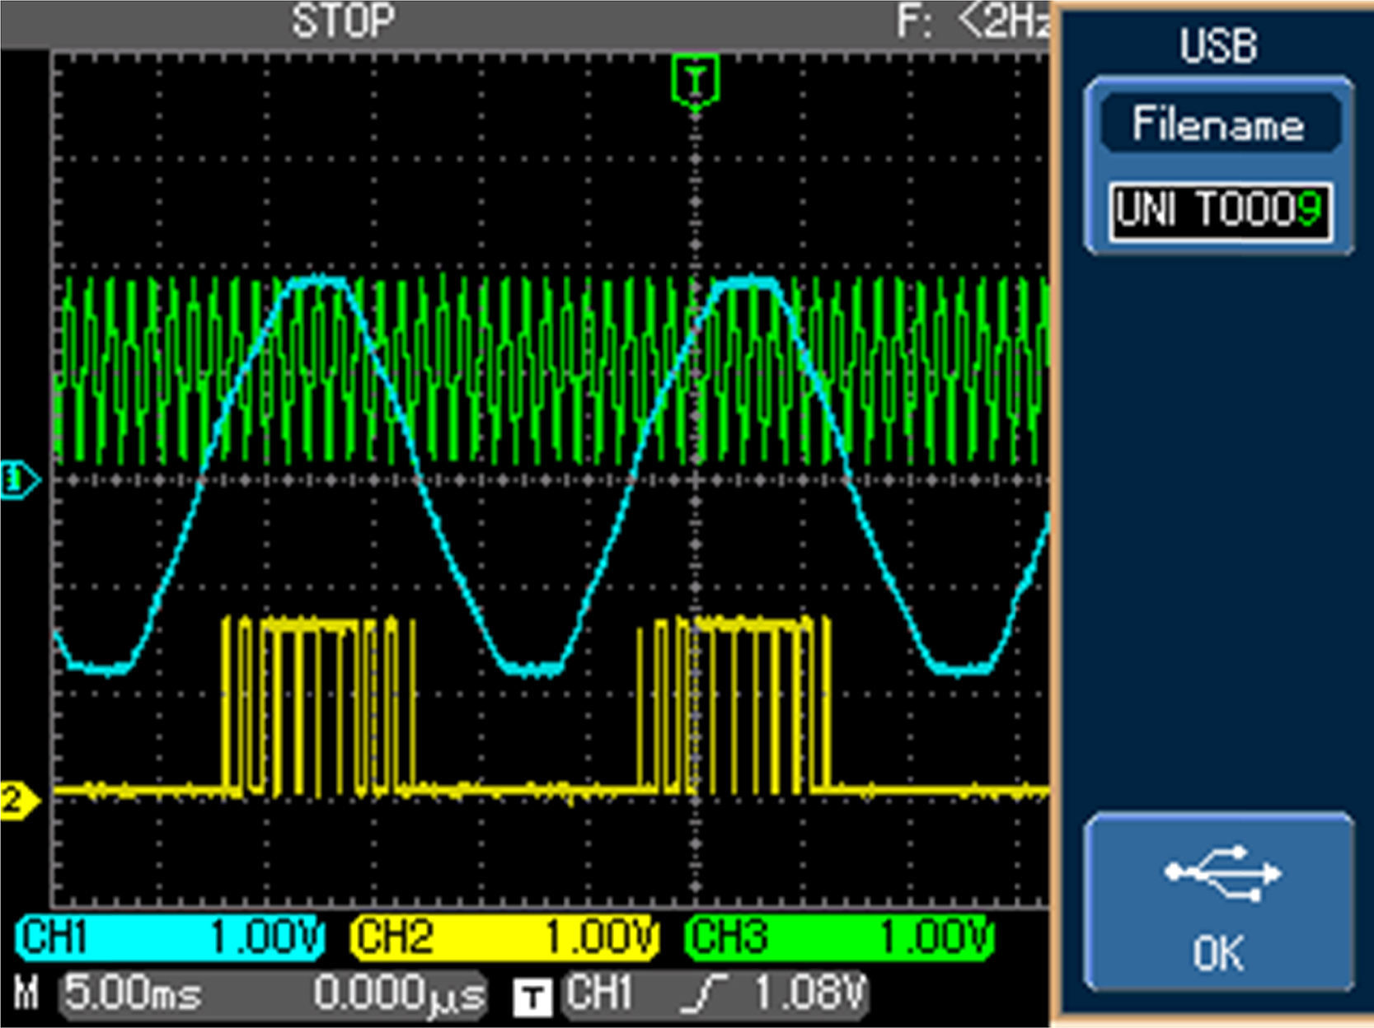Click the white trigger T icon in status bar
The width and height of the screenshot is (1374, 1028).
(532, 997)
